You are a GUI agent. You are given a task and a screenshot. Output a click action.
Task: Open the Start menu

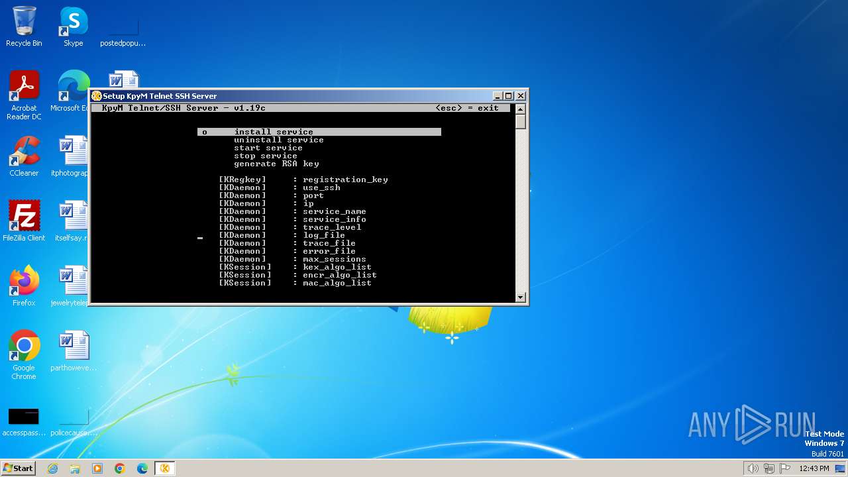pyautogui.click(x=19, y=468)
